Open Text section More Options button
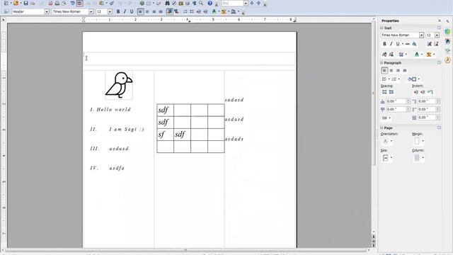The height and width of the screenshot is (255, 453). [439, 28]
